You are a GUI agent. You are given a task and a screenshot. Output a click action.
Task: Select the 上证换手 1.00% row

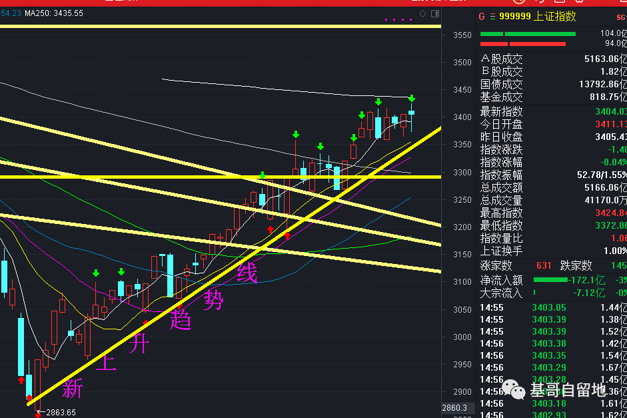[554, 251]
